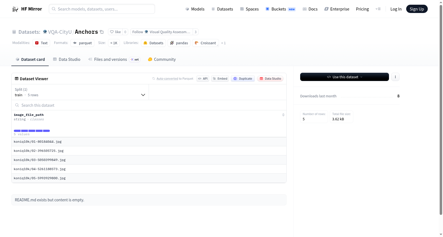Focus the main search models field
The height and width of the screenshot is (237, 443).
[102, 9]
